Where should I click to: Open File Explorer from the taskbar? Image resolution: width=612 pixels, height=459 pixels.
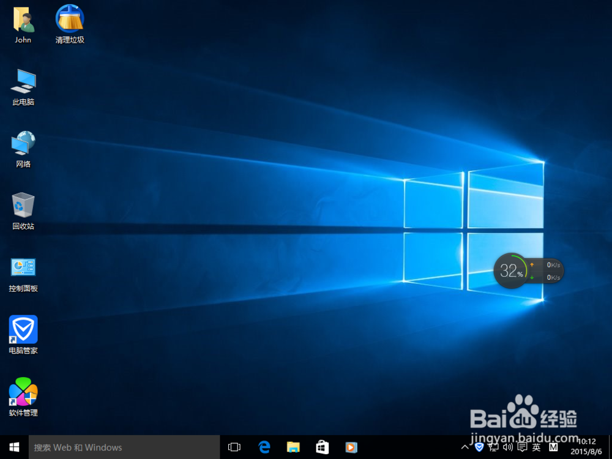click(x=293, y=447)
